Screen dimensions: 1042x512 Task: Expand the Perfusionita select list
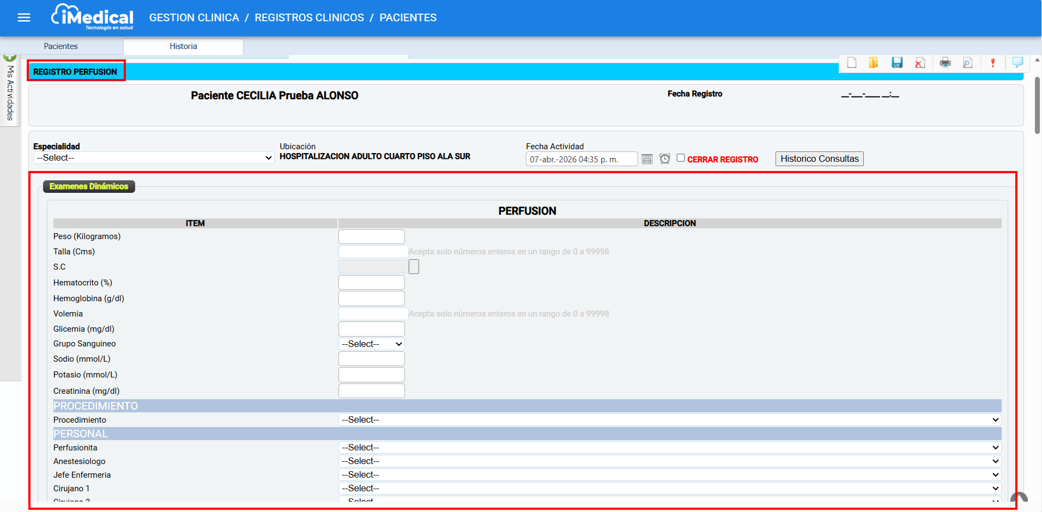(x=669, y=448)
